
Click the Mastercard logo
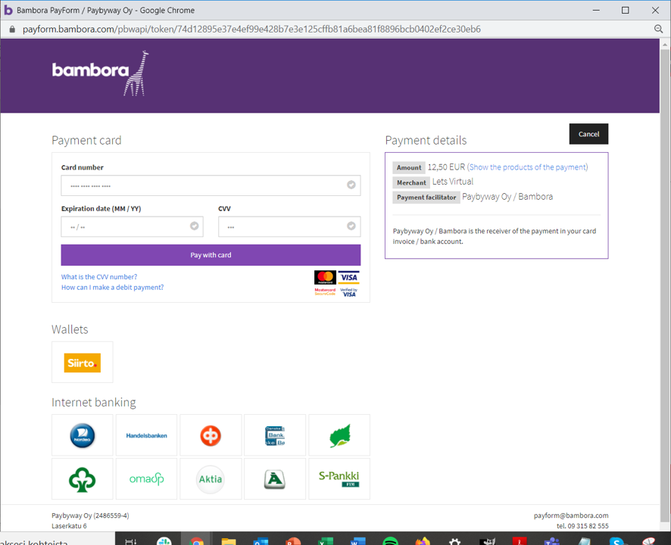click(325, 277)
